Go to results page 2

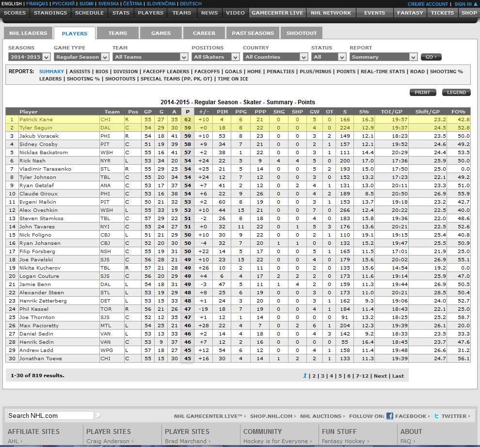tap(314, 376)
